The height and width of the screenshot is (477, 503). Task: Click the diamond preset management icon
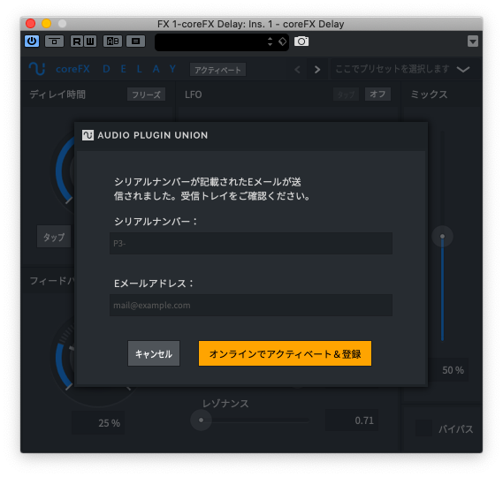(282, 42)
